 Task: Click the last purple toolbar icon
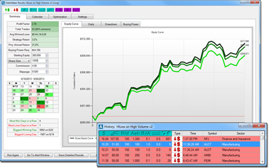76,10
